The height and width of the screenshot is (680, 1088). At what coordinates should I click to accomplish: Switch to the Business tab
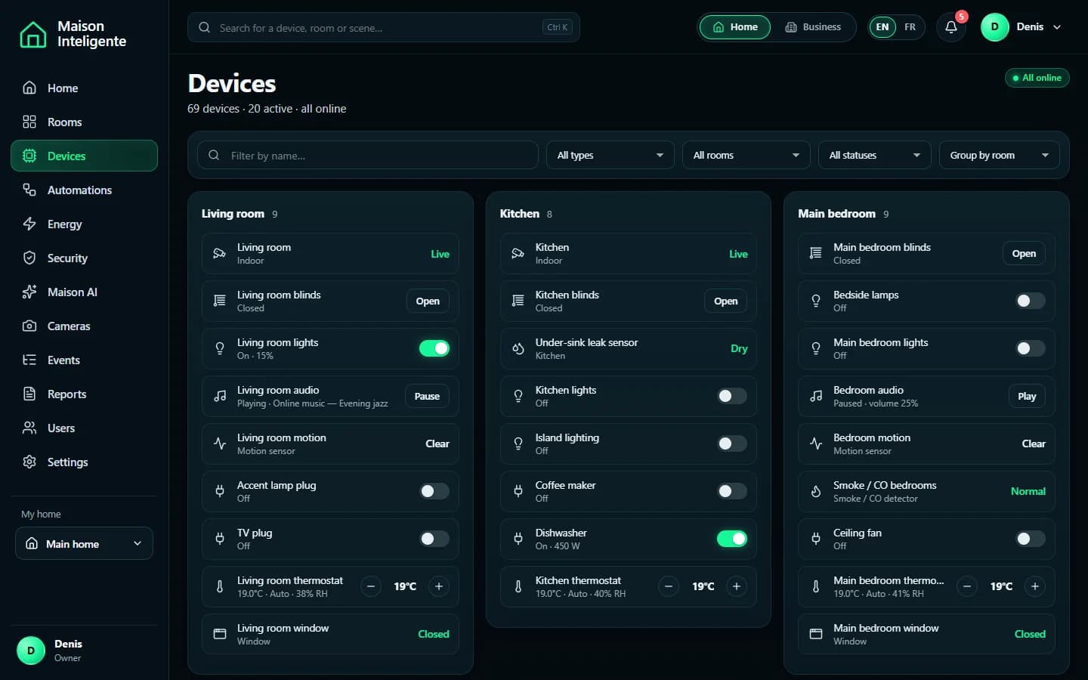[x=813, y=27]
